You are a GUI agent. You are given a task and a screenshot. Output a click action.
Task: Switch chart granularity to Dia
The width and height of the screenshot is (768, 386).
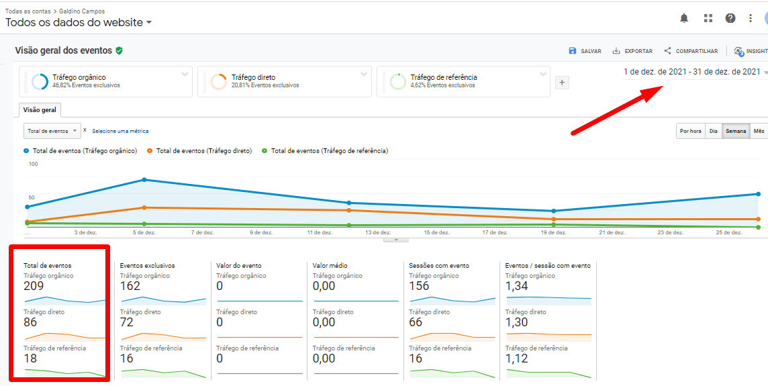(x=714, y=131)
